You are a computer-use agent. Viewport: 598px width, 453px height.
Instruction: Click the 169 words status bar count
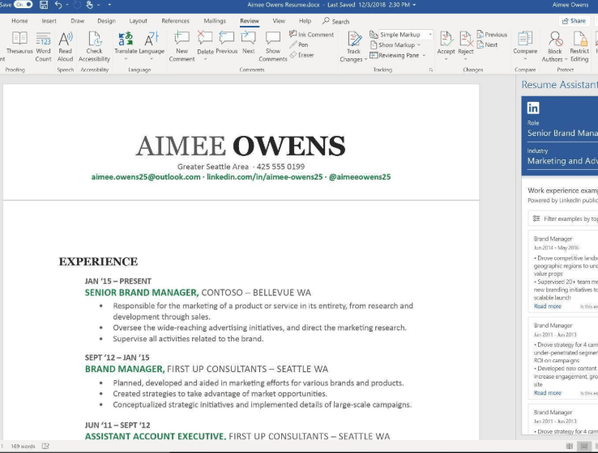point(23,447)
